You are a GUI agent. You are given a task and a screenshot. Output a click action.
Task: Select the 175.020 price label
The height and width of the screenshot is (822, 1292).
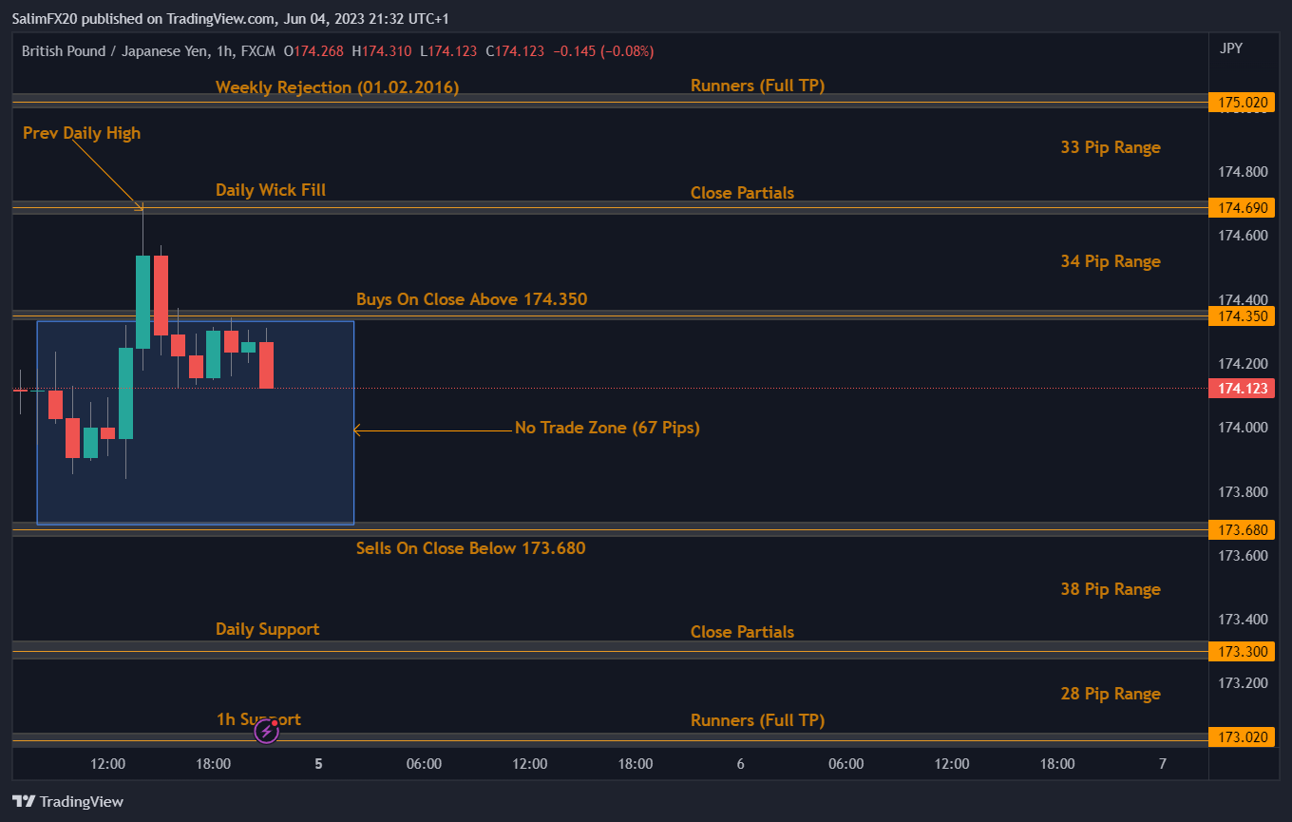[x=1241, y=103]
